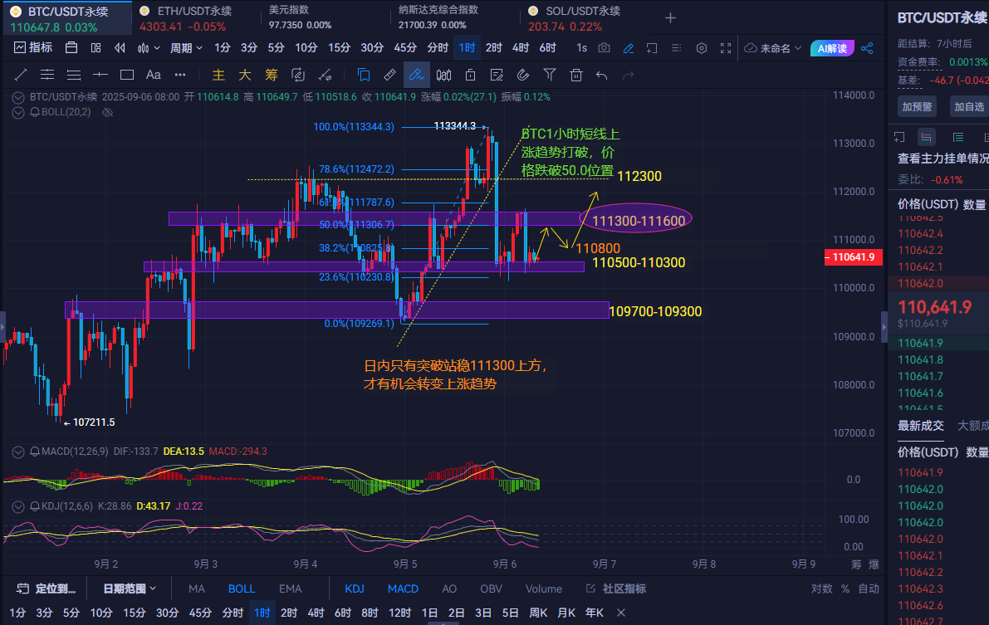This screenshot has height=625, width=989.
Task: Open the 未命名 layout dropdown
Action: pyautogui.click(x=773, y=48)
